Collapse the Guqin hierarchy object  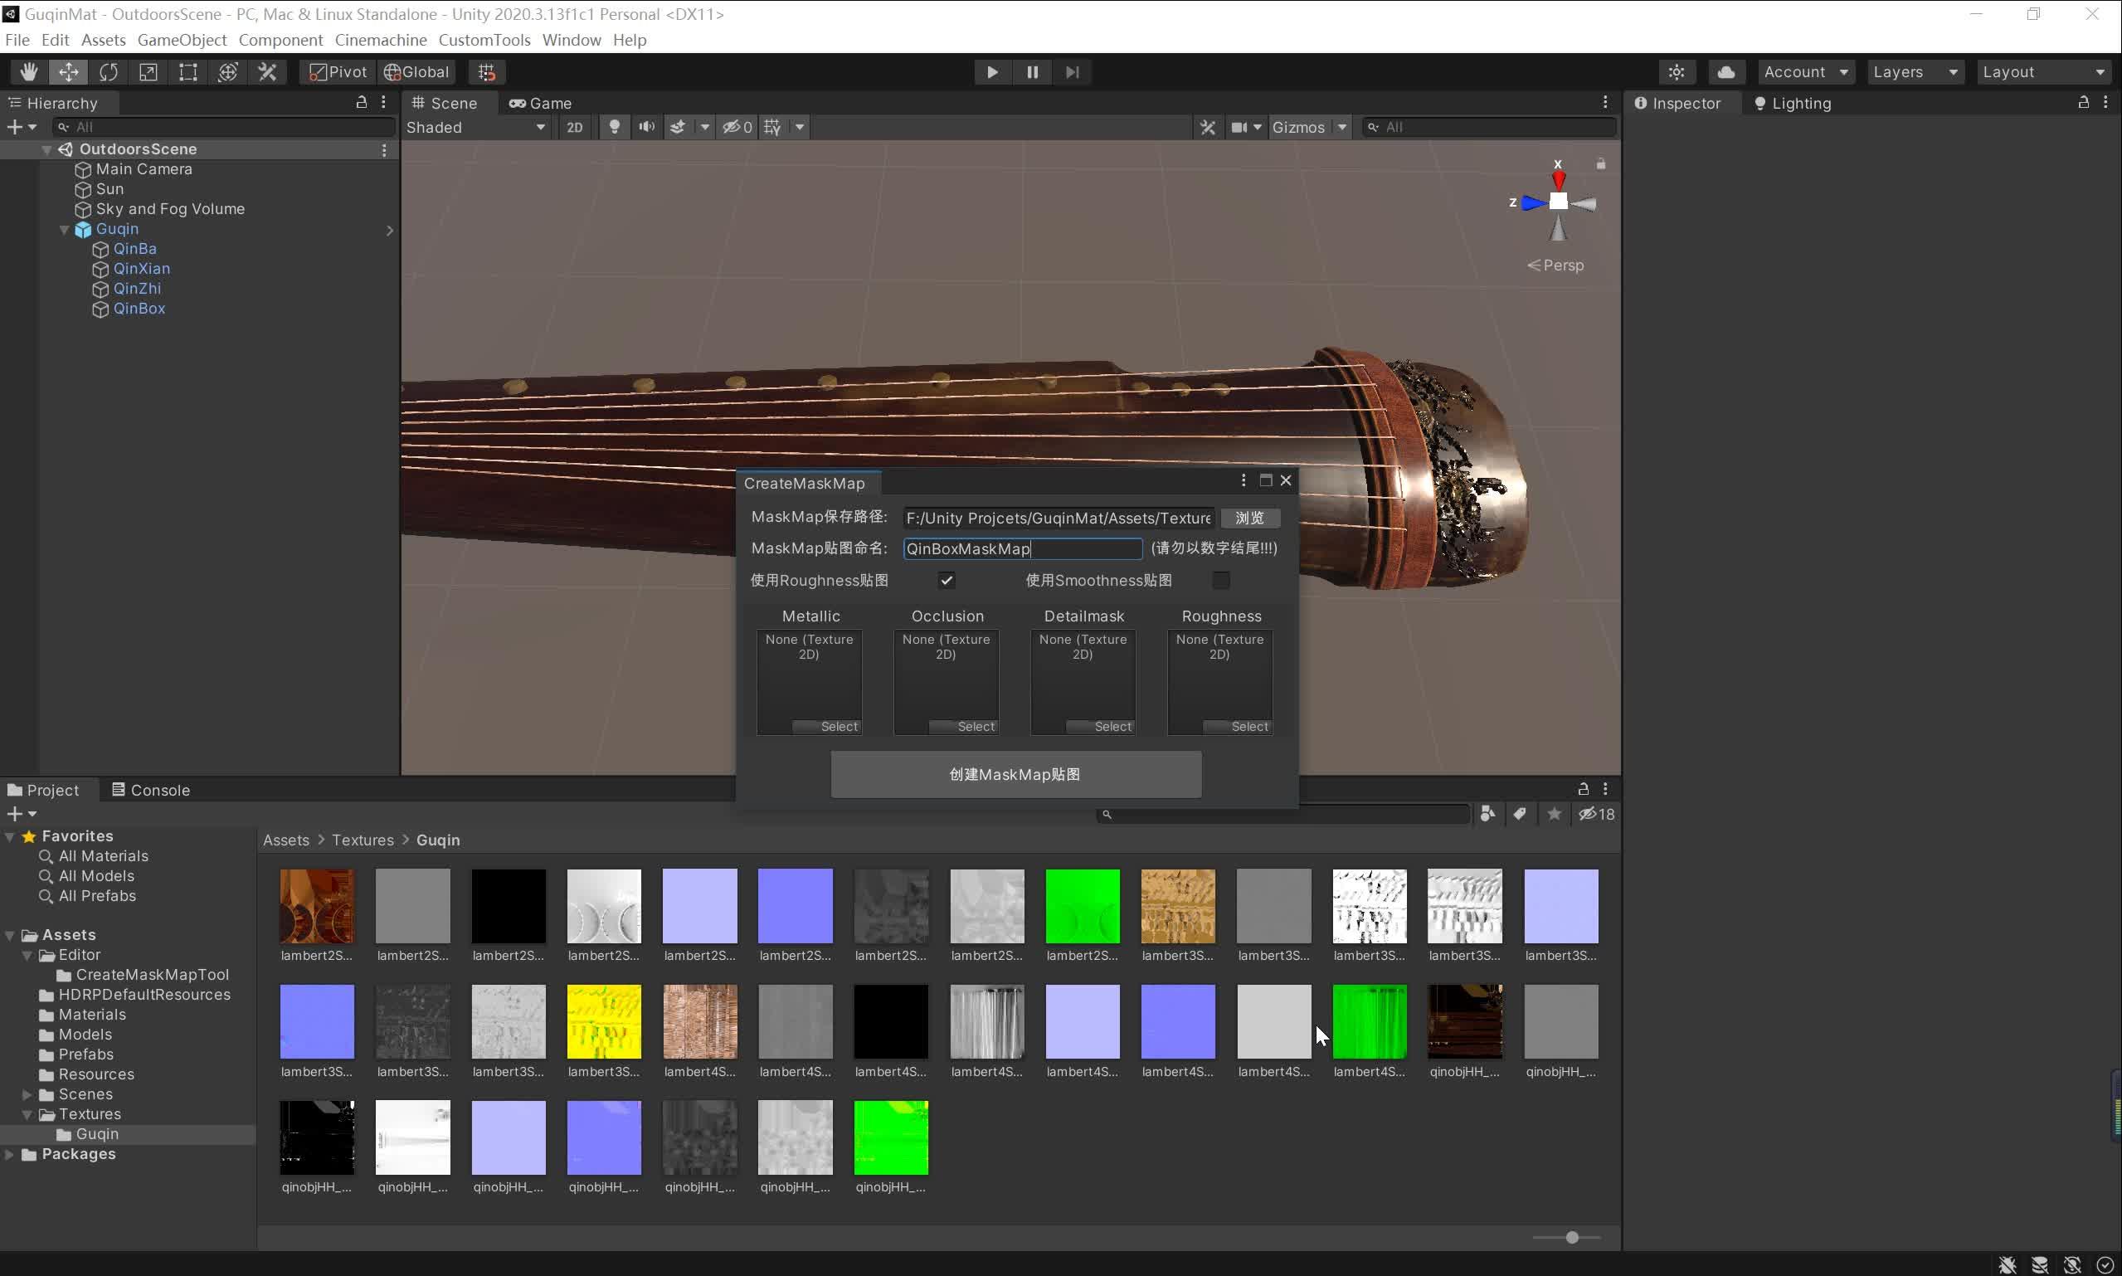pos(65,230)
